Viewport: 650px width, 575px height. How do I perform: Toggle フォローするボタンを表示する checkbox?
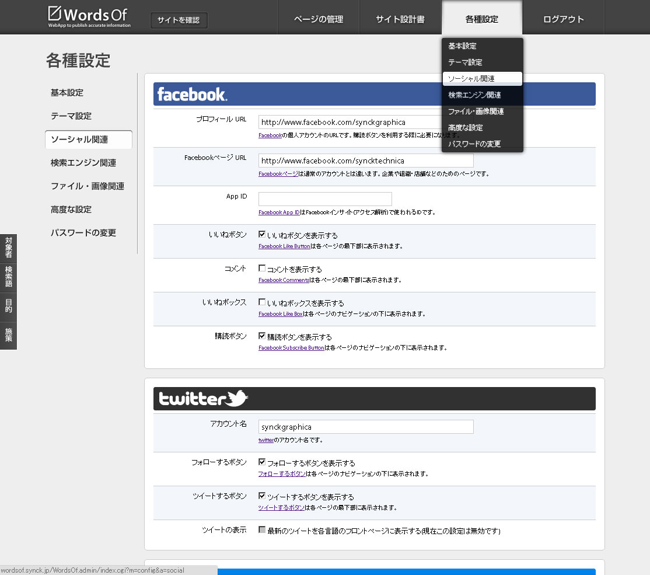(x=262, y=462)
